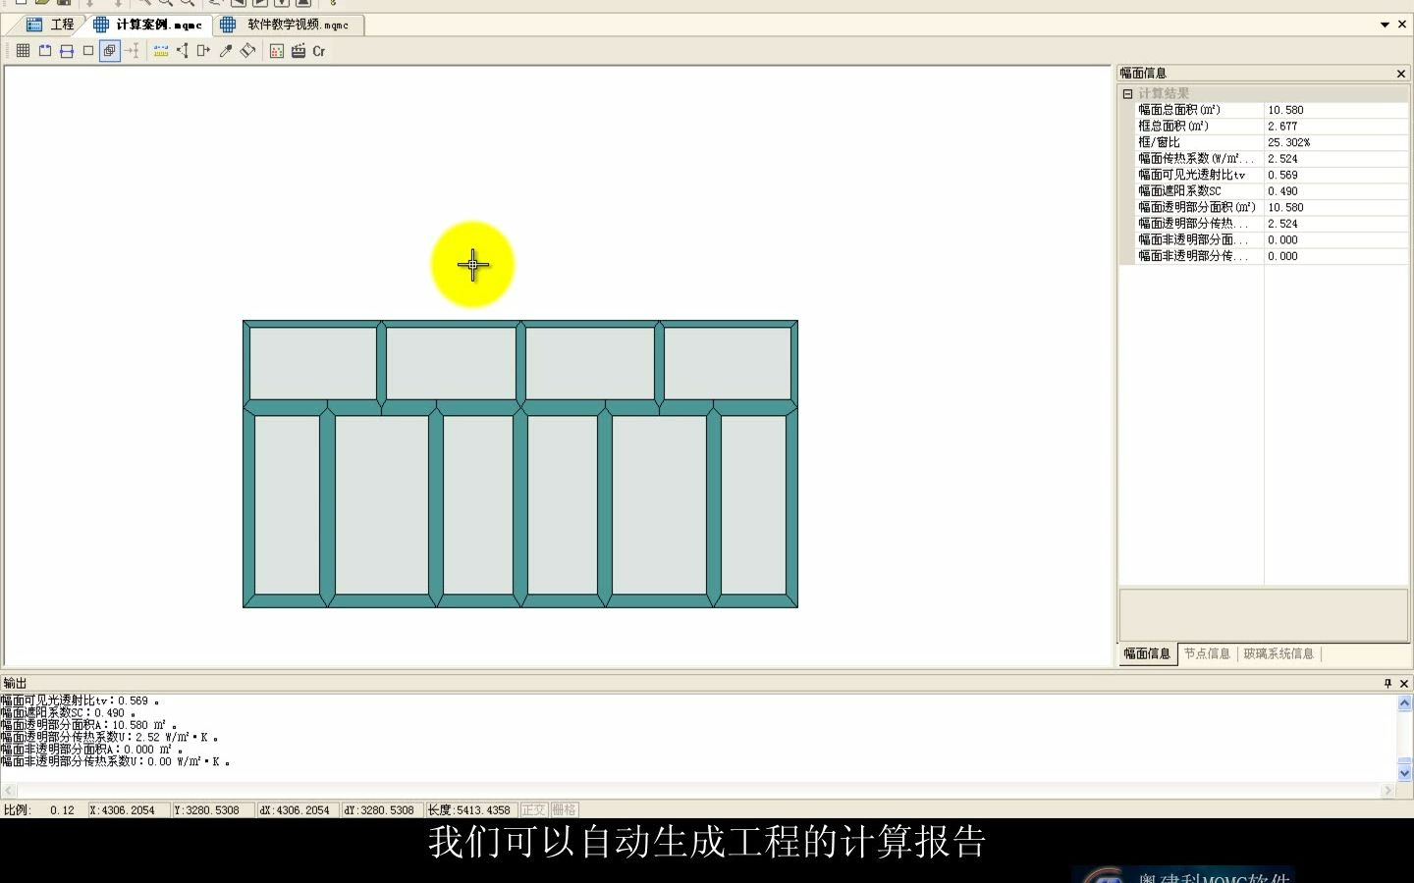
Task: Click the calculation results toolbar icon
Action: [277, 51]
